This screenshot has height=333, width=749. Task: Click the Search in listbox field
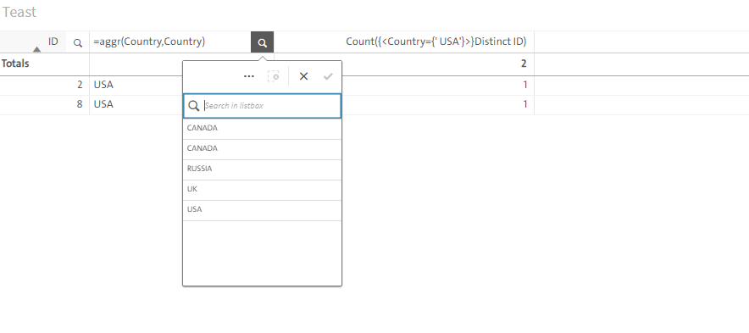263,106
